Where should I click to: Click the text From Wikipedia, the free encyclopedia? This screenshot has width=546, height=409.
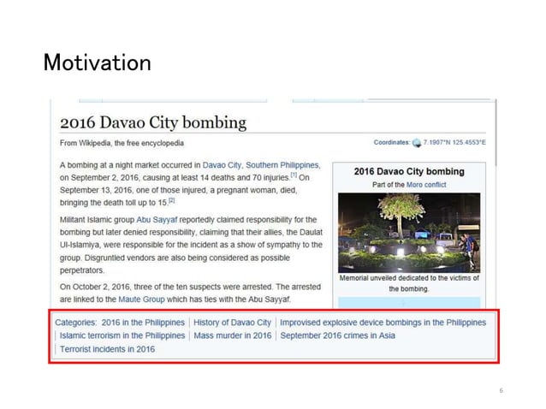click(122, 143)
